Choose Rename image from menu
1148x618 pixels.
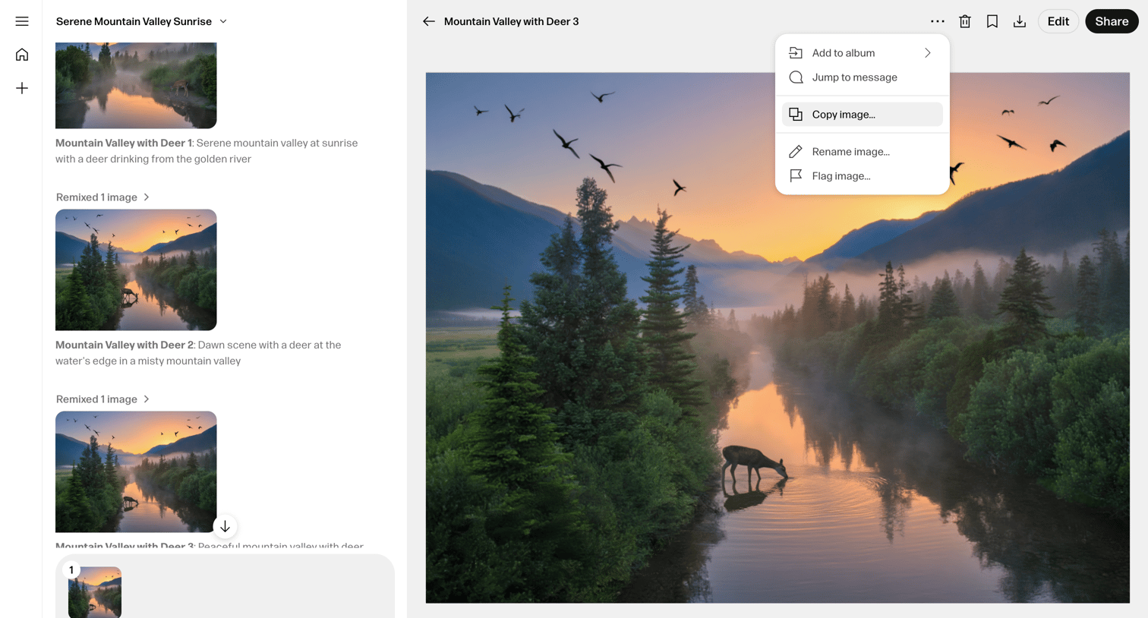coord(863,152)
